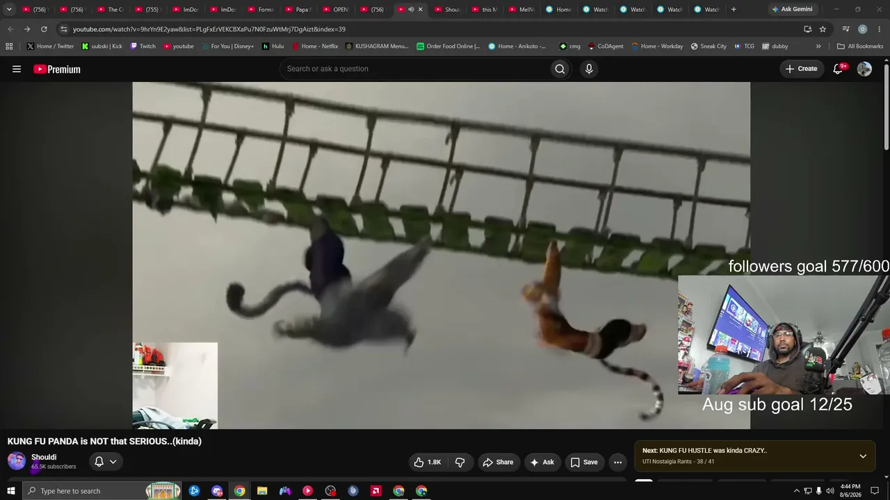This screenshot has width=890, height=500.
Task: Reload the YouTube page
Action: click(x=44, y=29)
